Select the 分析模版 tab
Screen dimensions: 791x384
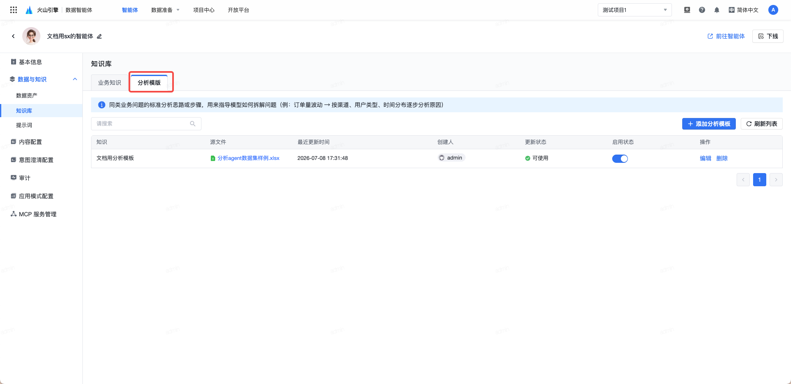[x=149, y=83]
